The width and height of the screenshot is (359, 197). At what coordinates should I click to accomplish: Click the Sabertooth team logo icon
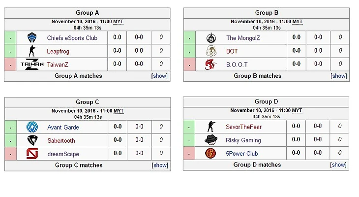pyautogui.click(x=32, y=140)
